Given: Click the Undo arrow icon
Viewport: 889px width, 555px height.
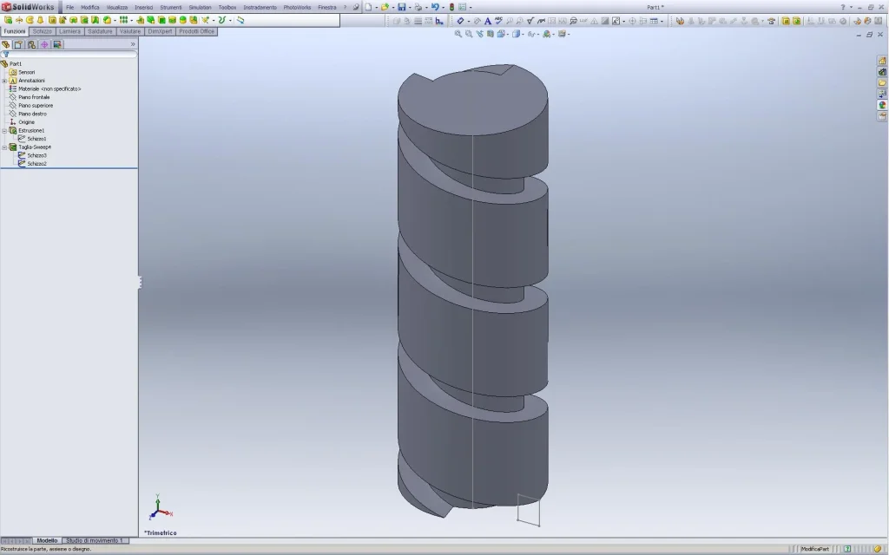Looking at the screenshot, I should pyautogui.click(x=435, y=7).
